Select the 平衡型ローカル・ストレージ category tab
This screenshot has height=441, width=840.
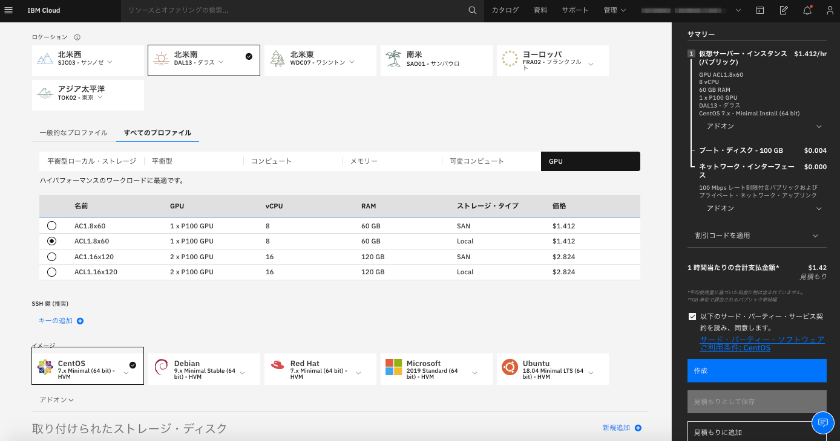tap(91, 161)
